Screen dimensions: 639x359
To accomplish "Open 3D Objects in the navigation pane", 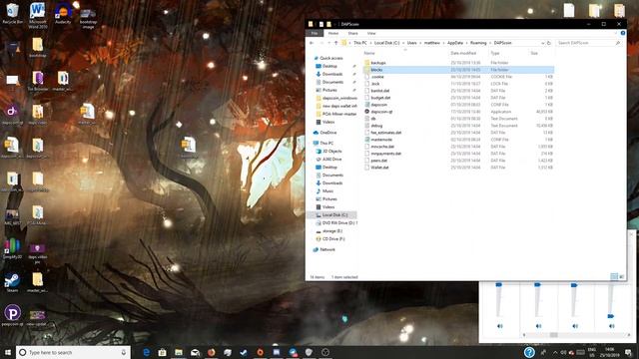I will (331, 151).
